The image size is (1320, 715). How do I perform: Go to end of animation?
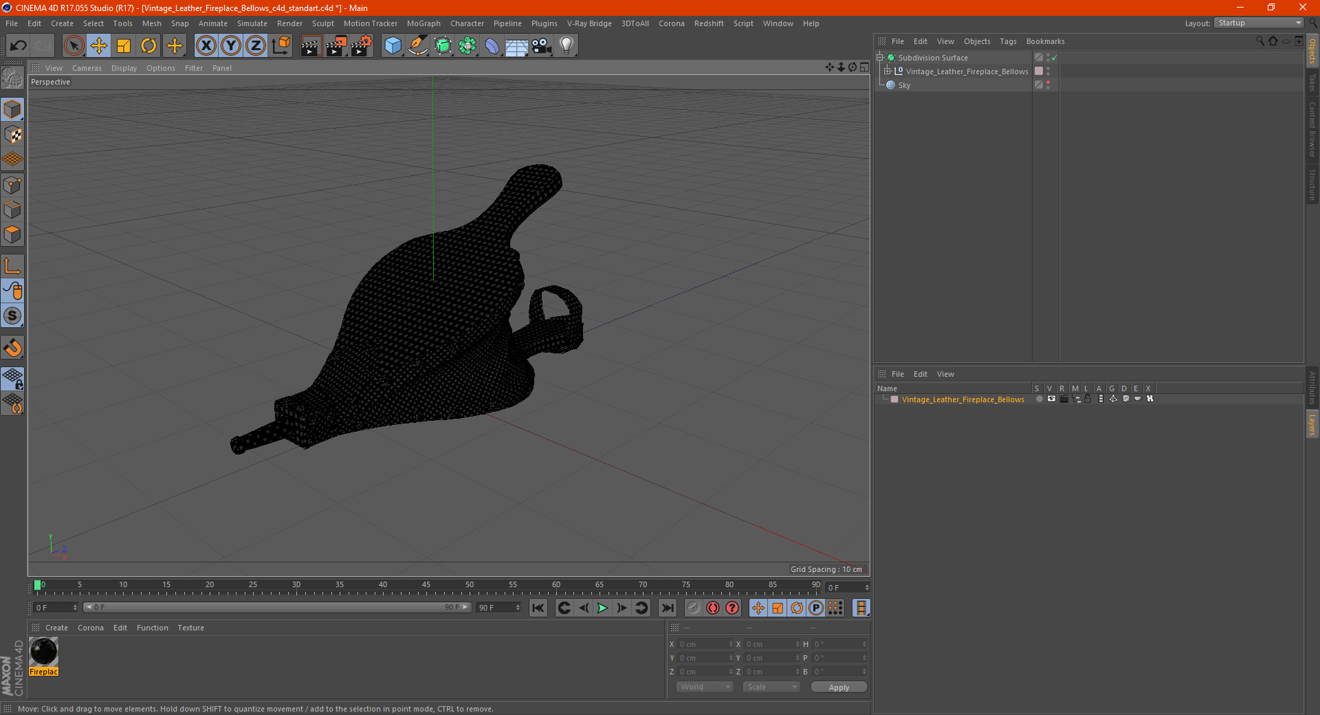point(667,608)
